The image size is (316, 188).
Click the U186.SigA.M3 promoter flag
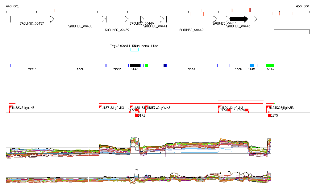point(10,107)
